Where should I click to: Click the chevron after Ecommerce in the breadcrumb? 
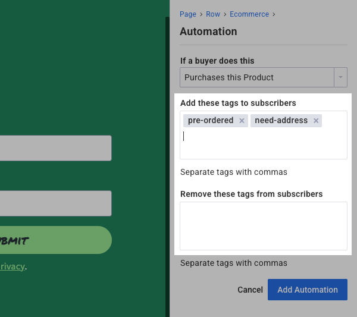274,14
